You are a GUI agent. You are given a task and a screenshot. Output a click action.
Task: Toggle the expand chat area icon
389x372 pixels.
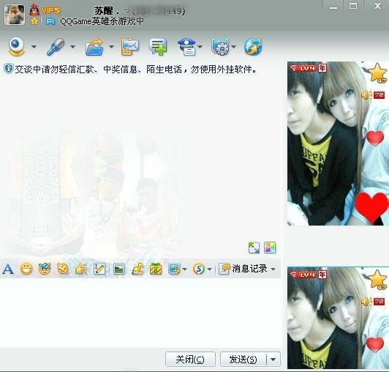(254, 248)
